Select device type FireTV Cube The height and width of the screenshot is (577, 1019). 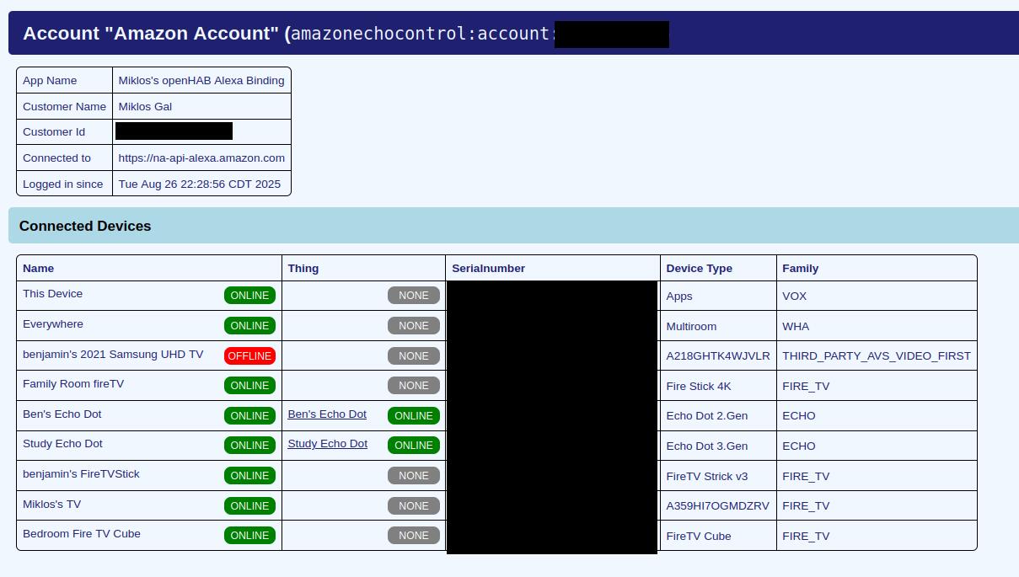699,536
